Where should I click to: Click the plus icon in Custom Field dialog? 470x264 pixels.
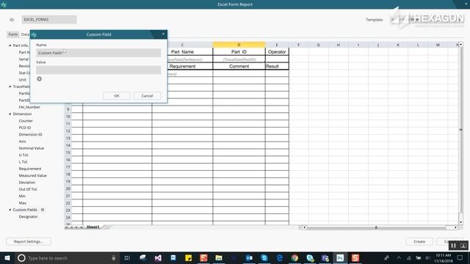[39, 79]
